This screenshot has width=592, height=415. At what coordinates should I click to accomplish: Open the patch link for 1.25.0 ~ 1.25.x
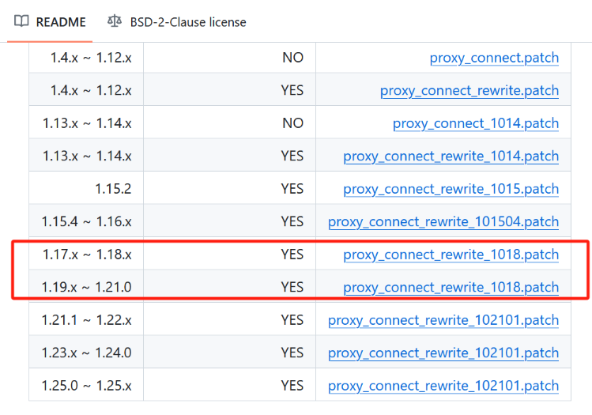(443, 386)
